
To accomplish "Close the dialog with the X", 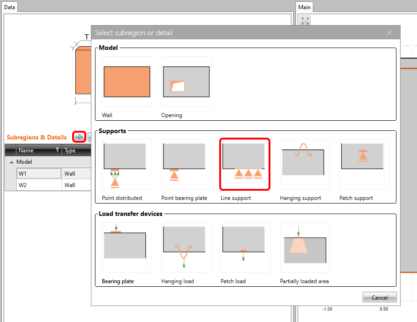I will (390, 32).
